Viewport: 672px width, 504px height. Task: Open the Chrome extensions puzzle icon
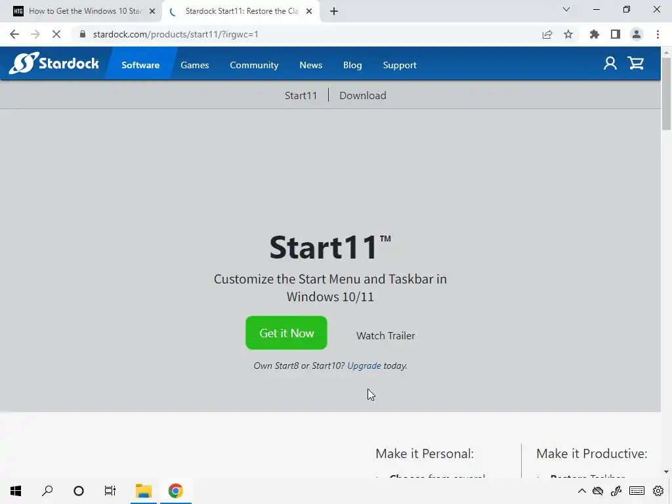tap(595, 34)
